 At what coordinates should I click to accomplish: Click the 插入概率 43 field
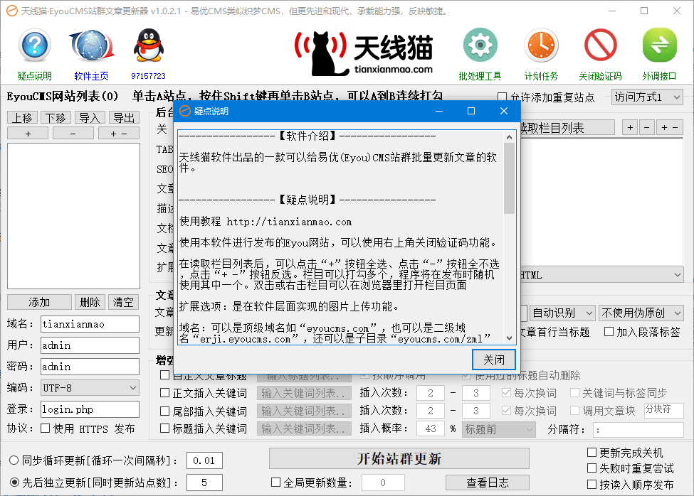click(431, 429)
